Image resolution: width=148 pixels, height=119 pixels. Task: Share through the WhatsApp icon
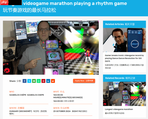pos(39,81)
